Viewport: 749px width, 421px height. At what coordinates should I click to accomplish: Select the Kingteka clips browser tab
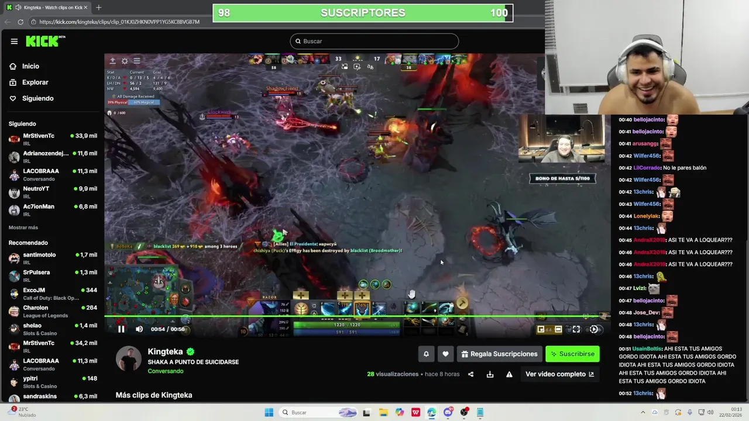(x=47, y=7)
